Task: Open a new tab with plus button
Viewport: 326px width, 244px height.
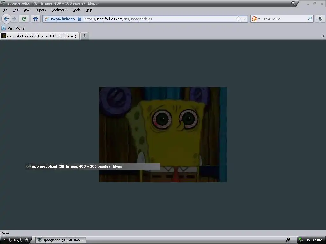Action: 84,36
